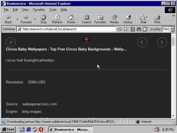Refresh the current page
Screen dimensions: 177x133
(x=57, y=19)
